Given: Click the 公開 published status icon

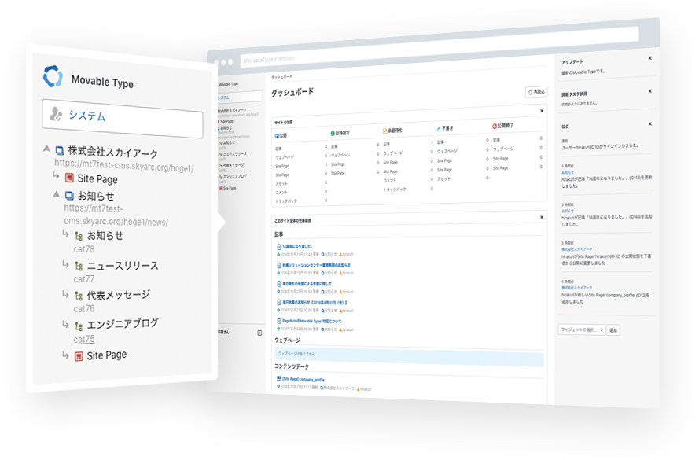Looking at the screenshot, I should pos(278,135).
